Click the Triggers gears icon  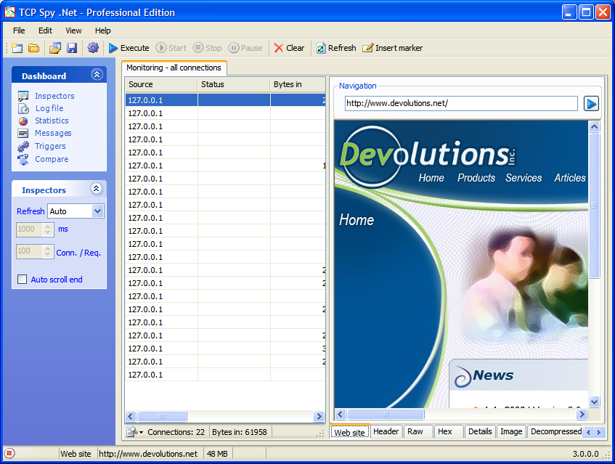tap(23, 146)
